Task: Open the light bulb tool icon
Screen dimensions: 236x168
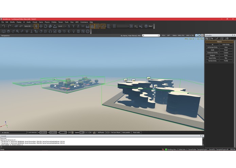Action: [x=74, y=31]
